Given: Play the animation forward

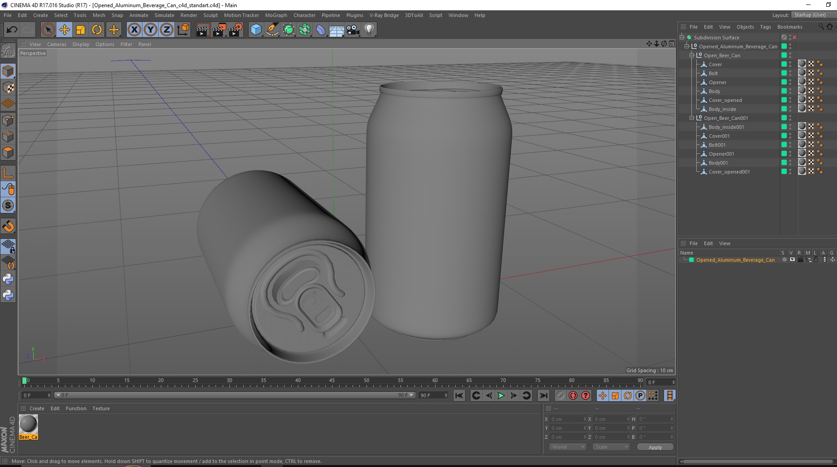Looking at the screenshot, I should 501,395.
